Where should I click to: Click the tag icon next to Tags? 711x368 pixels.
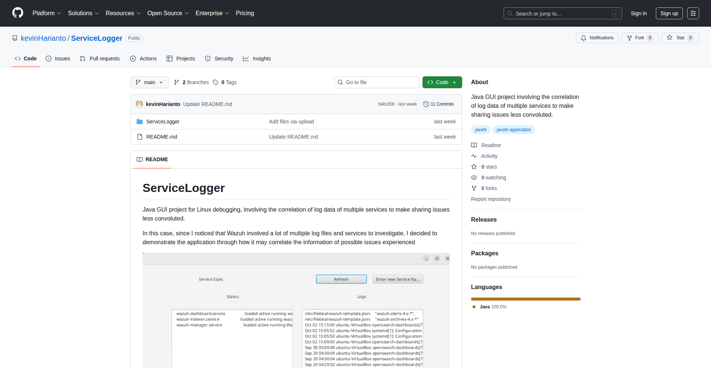(216, 82)
